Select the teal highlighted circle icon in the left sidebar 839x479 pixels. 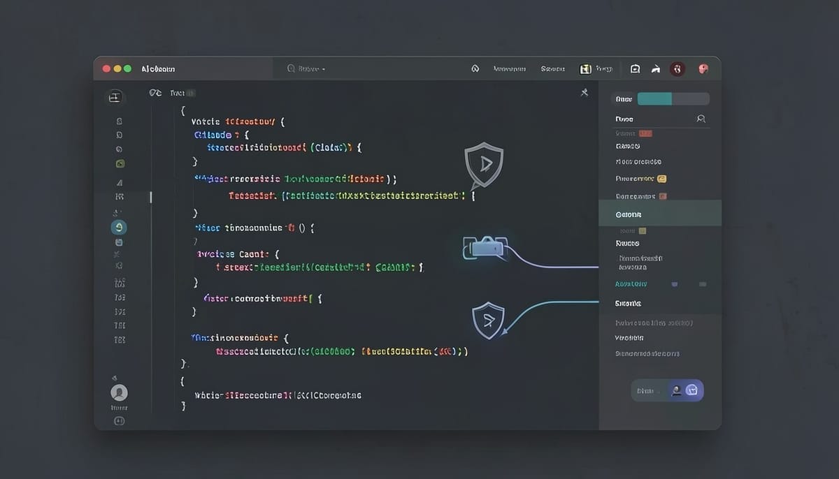[x=119, y=227]
